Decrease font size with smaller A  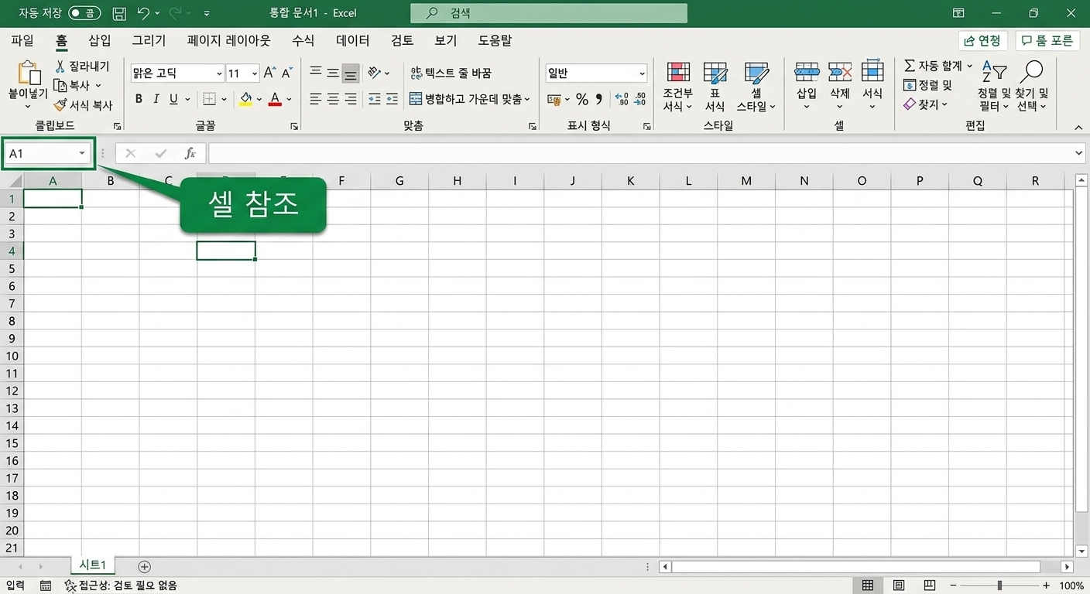286,73
